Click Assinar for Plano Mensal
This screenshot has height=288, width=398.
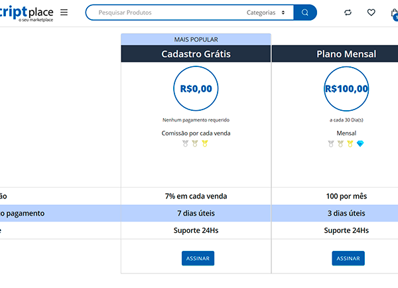pyautogui.click(x=348, y=258)
